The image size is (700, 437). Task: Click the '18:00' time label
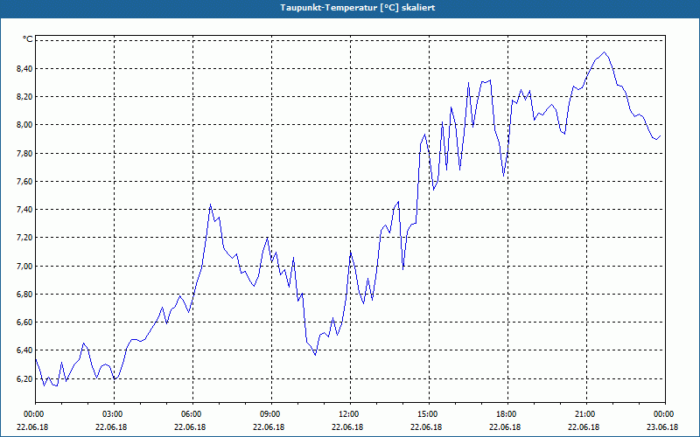point(507,414)
